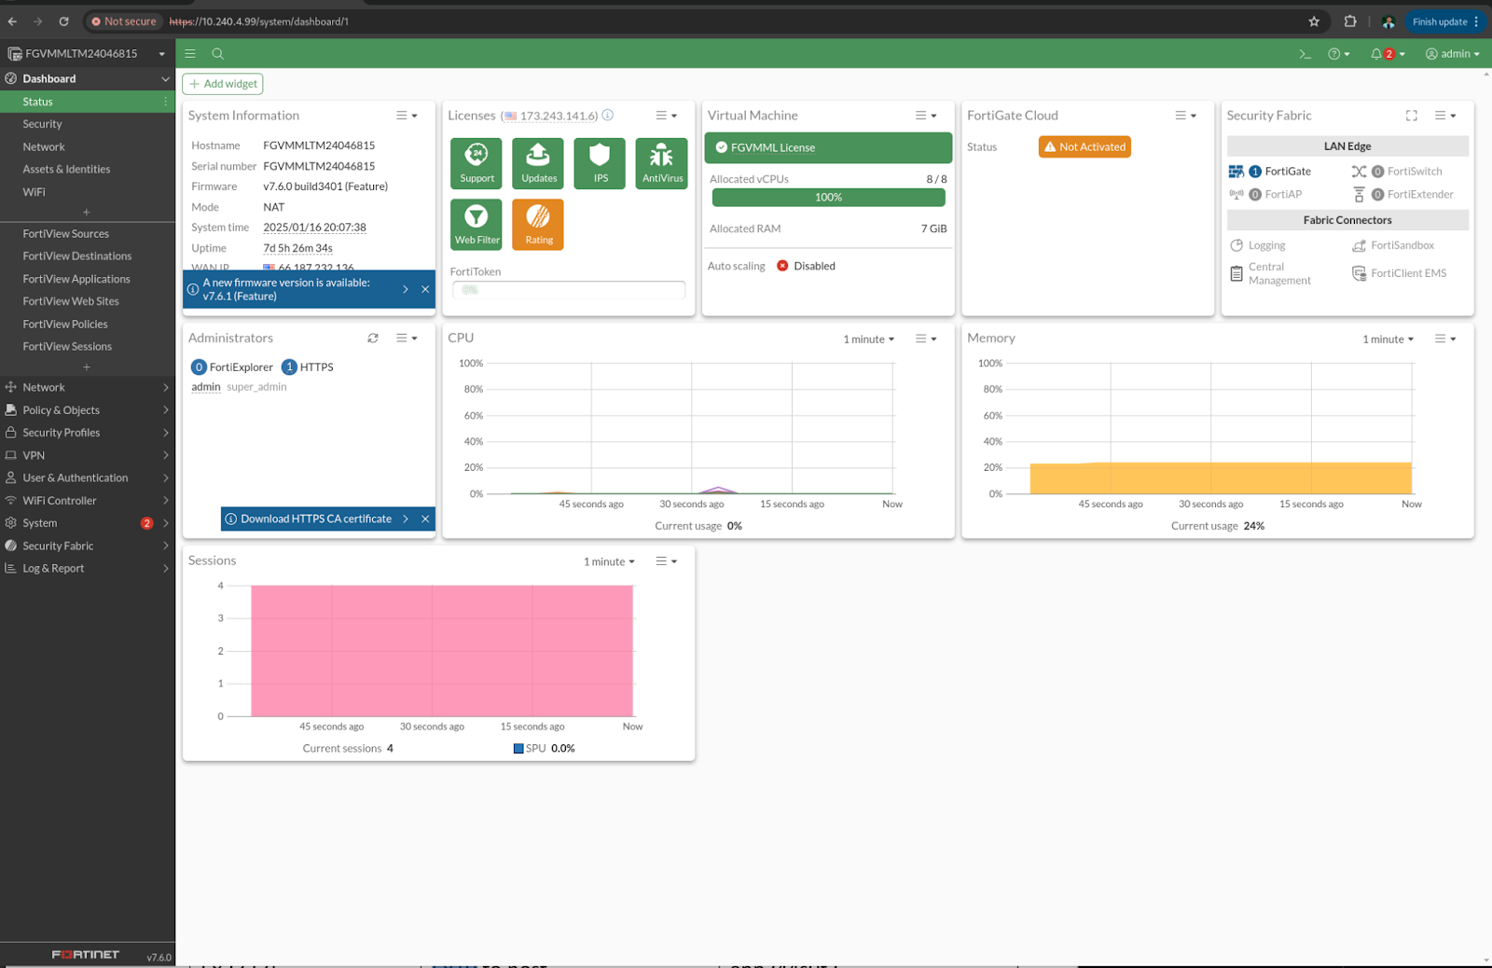
Task: Click the Not Activated status button
Action: pos(1084,147)
